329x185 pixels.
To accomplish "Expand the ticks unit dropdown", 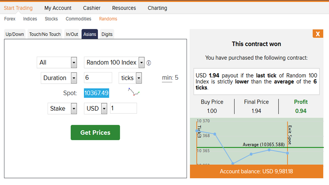I will (x=130, y=78).
